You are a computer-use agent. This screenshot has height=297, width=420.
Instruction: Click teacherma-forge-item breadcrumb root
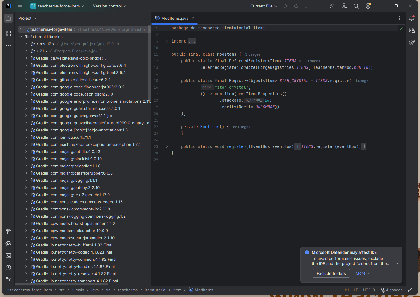29,290
